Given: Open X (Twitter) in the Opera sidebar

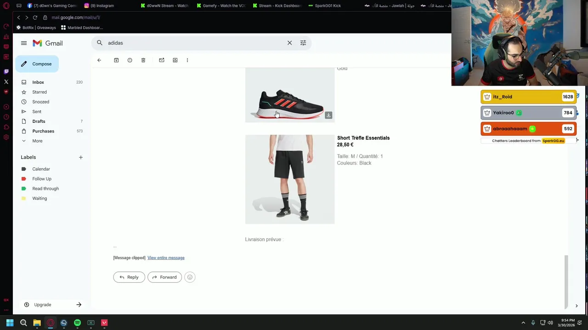Looking at the screenshot, I should point(6,82).
